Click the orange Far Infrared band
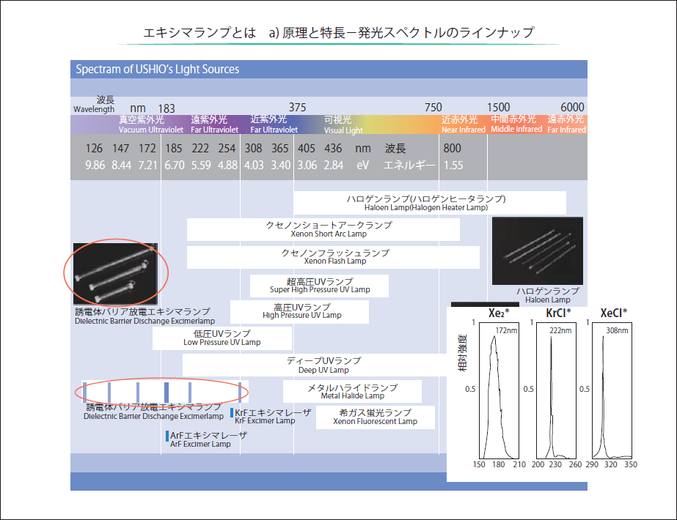The height and width of the screenshot is (520, 677). click(566, 125)
